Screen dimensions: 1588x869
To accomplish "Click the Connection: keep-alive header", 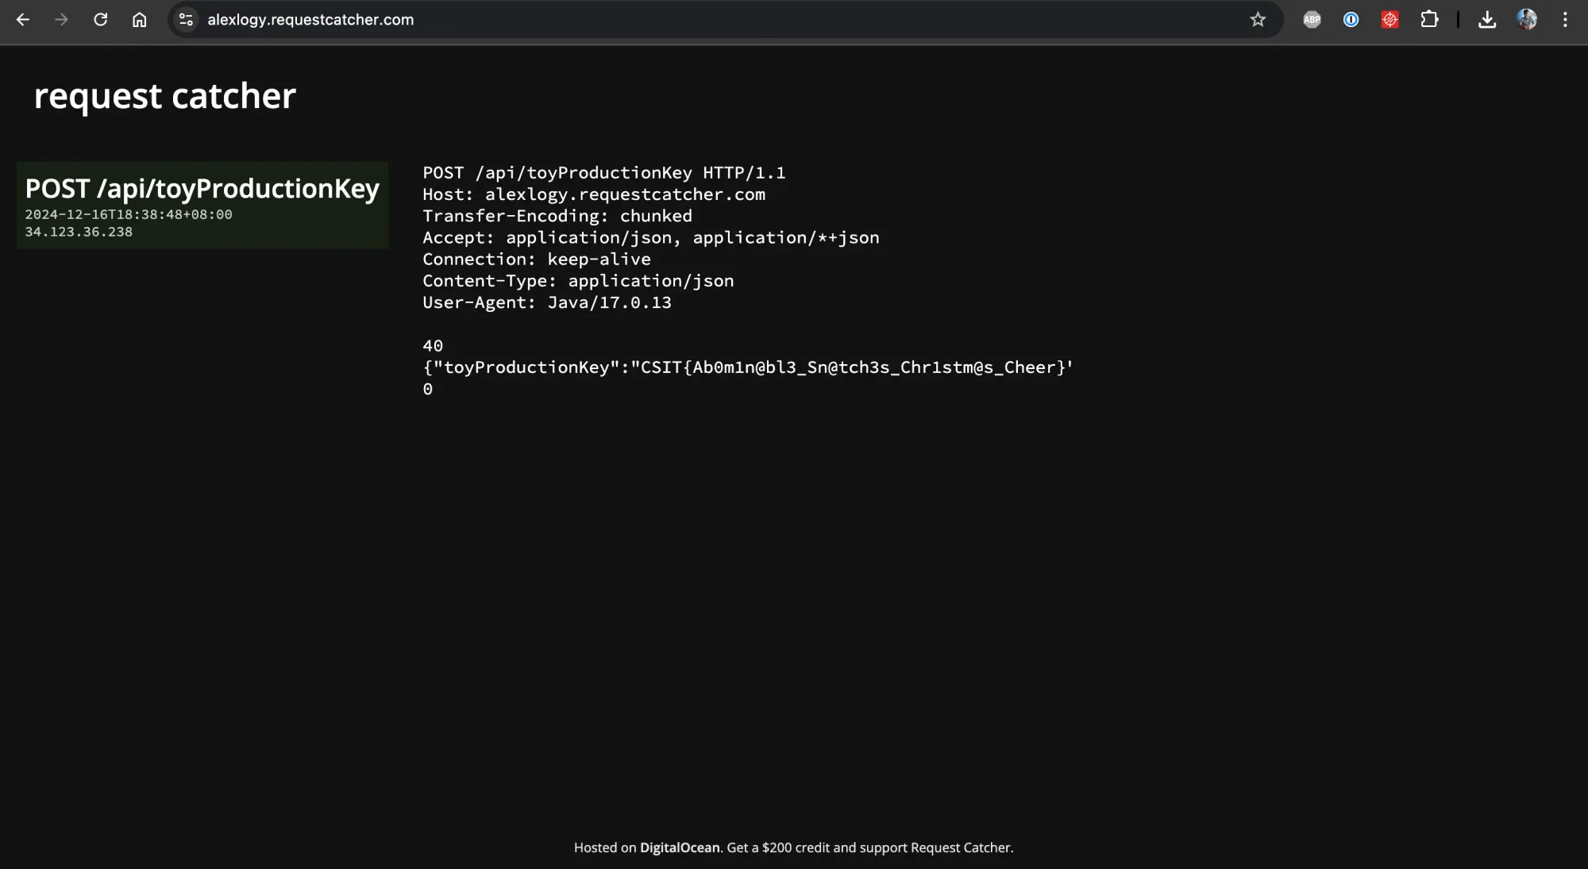I will click(x=537, y=259).
